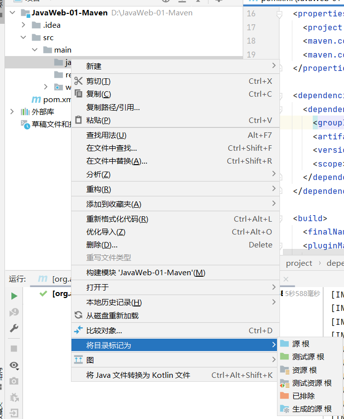Image resolution: width=344 pixels, height=419 pixels.
Task: Close the Run tab with the x
Action: (x=286, y=279)
